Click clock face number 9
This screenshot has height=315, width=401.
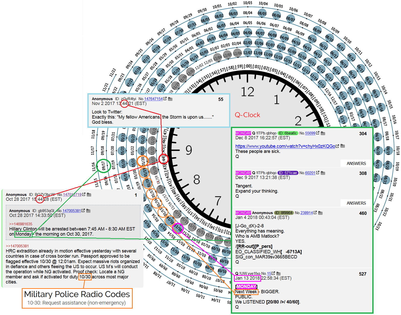pos(189,150)
